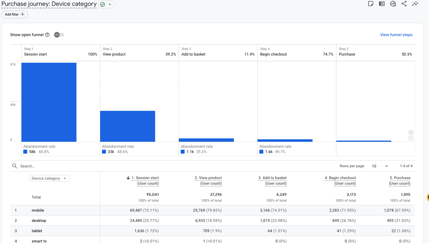Open the insights sparkle icon

point(415,4)
